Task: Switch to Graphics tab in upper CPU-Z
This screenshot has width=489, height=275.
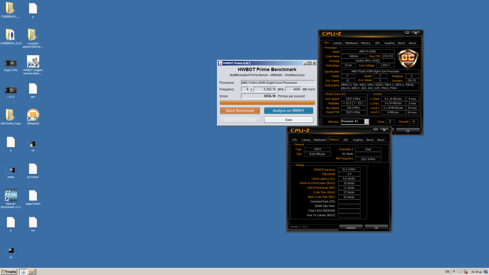Action: pyautogui.click(x=389, y=43)
